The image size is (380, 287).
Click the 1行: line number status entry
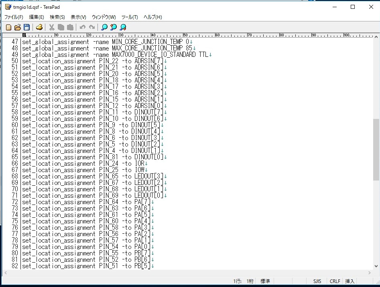pyautogui.click(x=238, y=281)
